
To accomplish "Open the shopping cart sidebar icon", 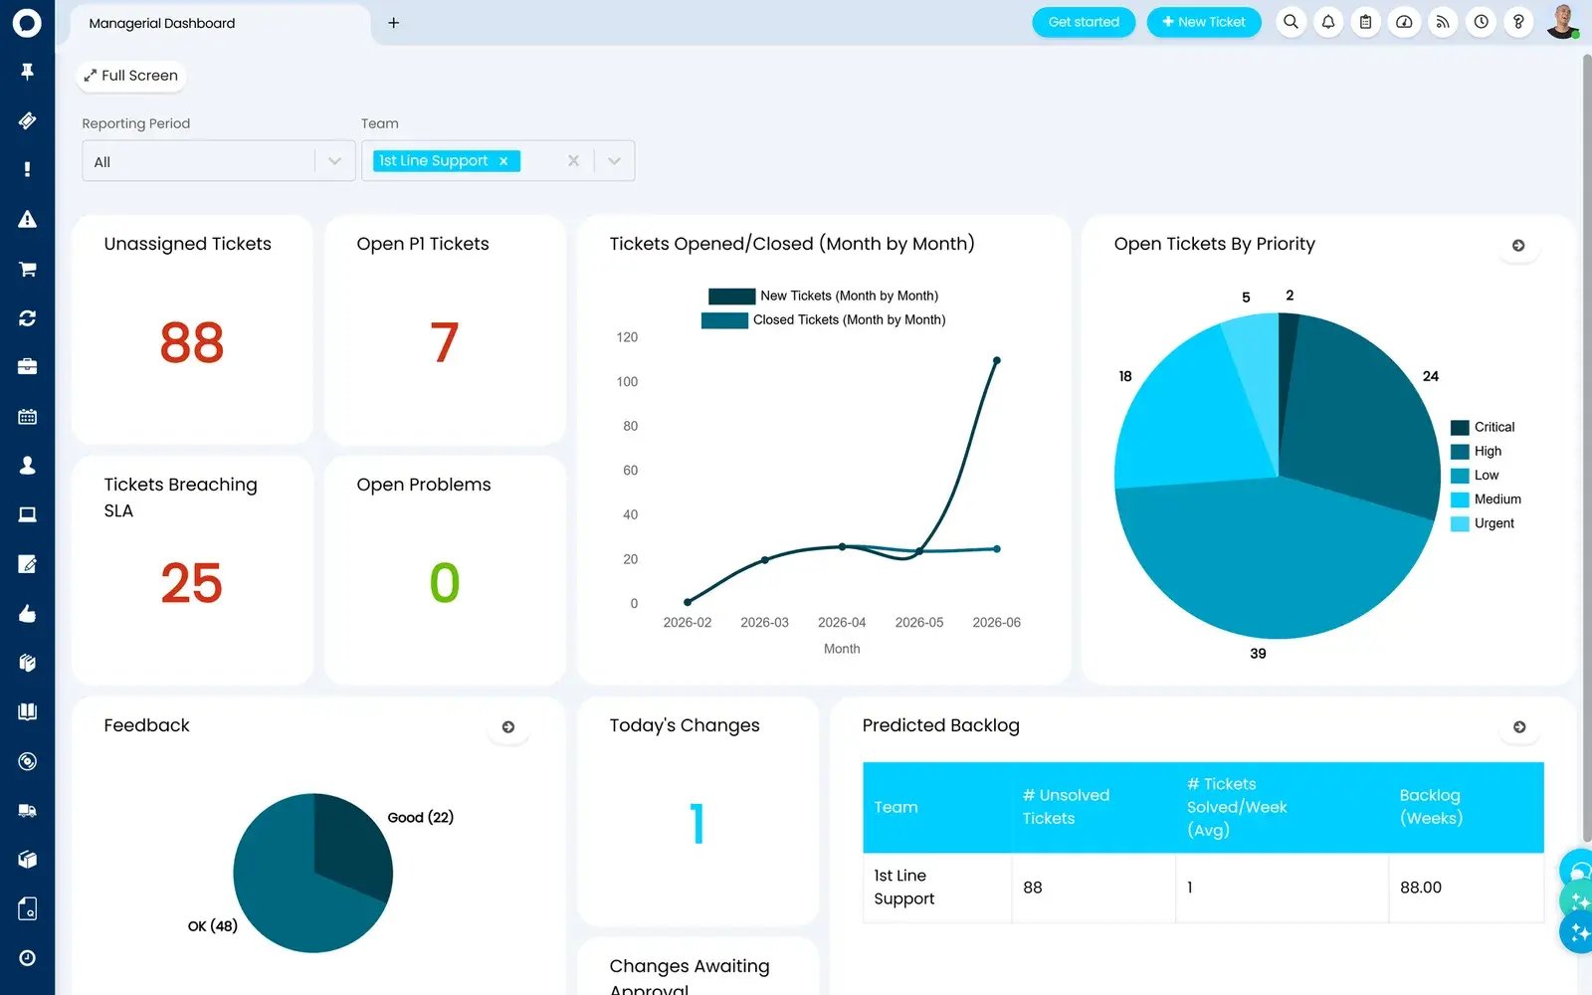I will [27, 269].
